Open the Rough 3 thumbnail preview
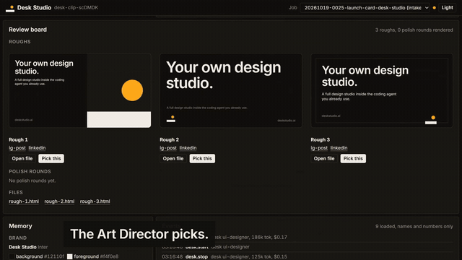The height and width of the screenshot is (260, 462). point(382,90)
